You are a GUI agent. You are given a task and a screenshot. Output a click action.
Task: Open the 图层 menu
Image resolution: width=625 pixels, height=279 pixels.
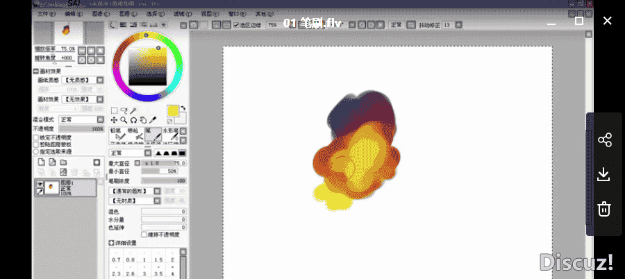pos(128,14)
